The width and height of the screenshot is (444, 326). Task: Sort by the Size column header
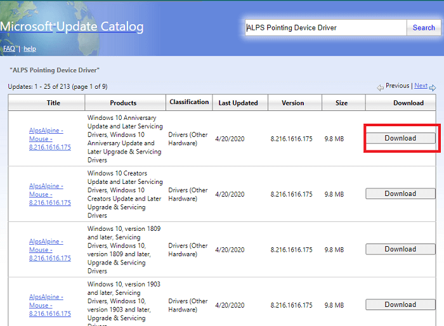pos(343,103)
